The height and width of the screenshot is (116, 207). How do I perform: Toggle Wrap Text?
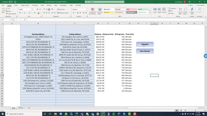61,9
